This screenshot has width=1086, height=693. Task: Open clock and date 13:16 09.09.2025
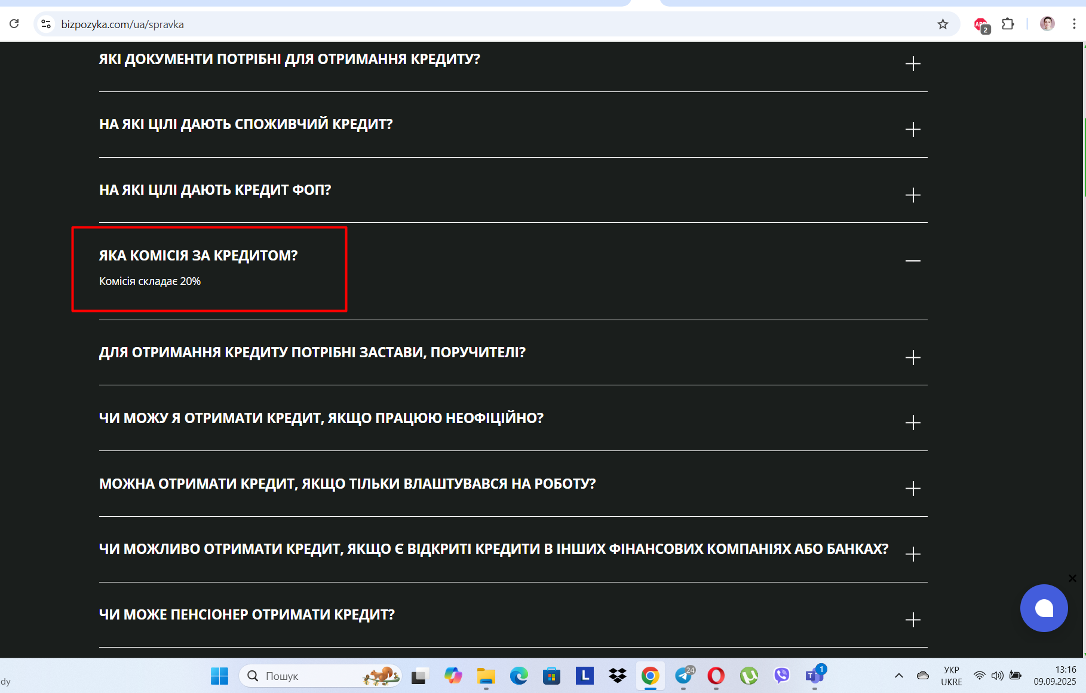pyautogui.click(x=1055, y=676)
